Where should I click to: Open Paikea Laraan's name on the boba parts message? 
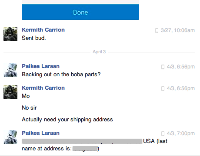point(40,66)
